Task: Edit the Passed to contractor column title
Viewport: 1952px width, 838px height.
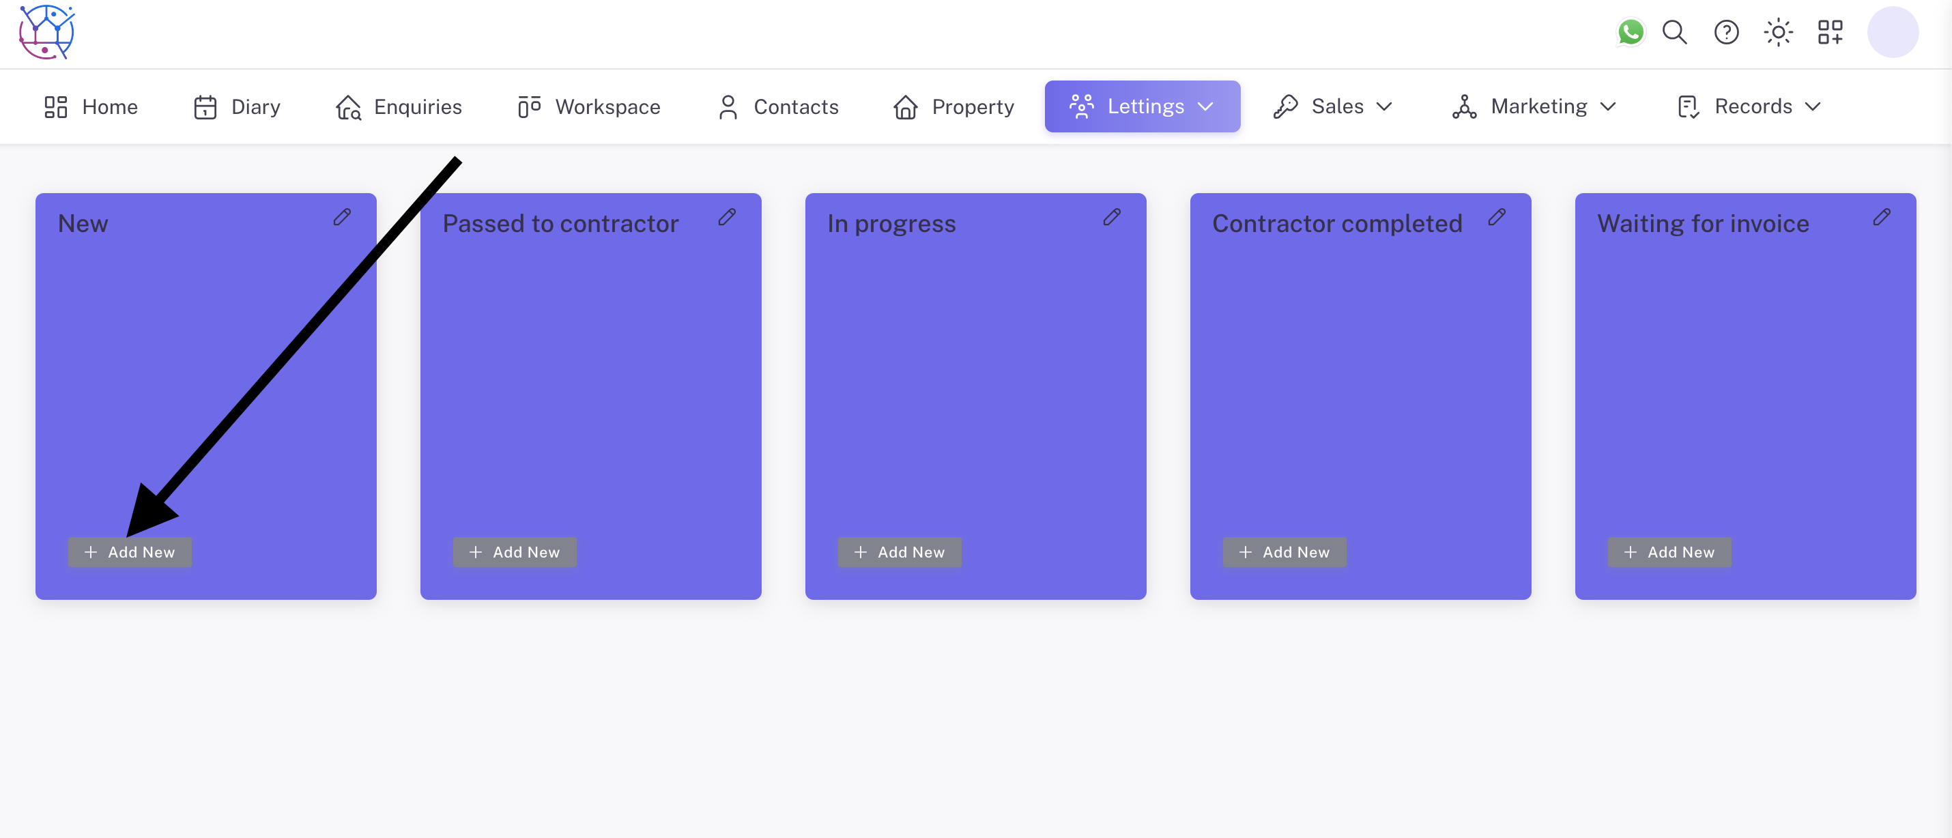Action: coord(728,218)
